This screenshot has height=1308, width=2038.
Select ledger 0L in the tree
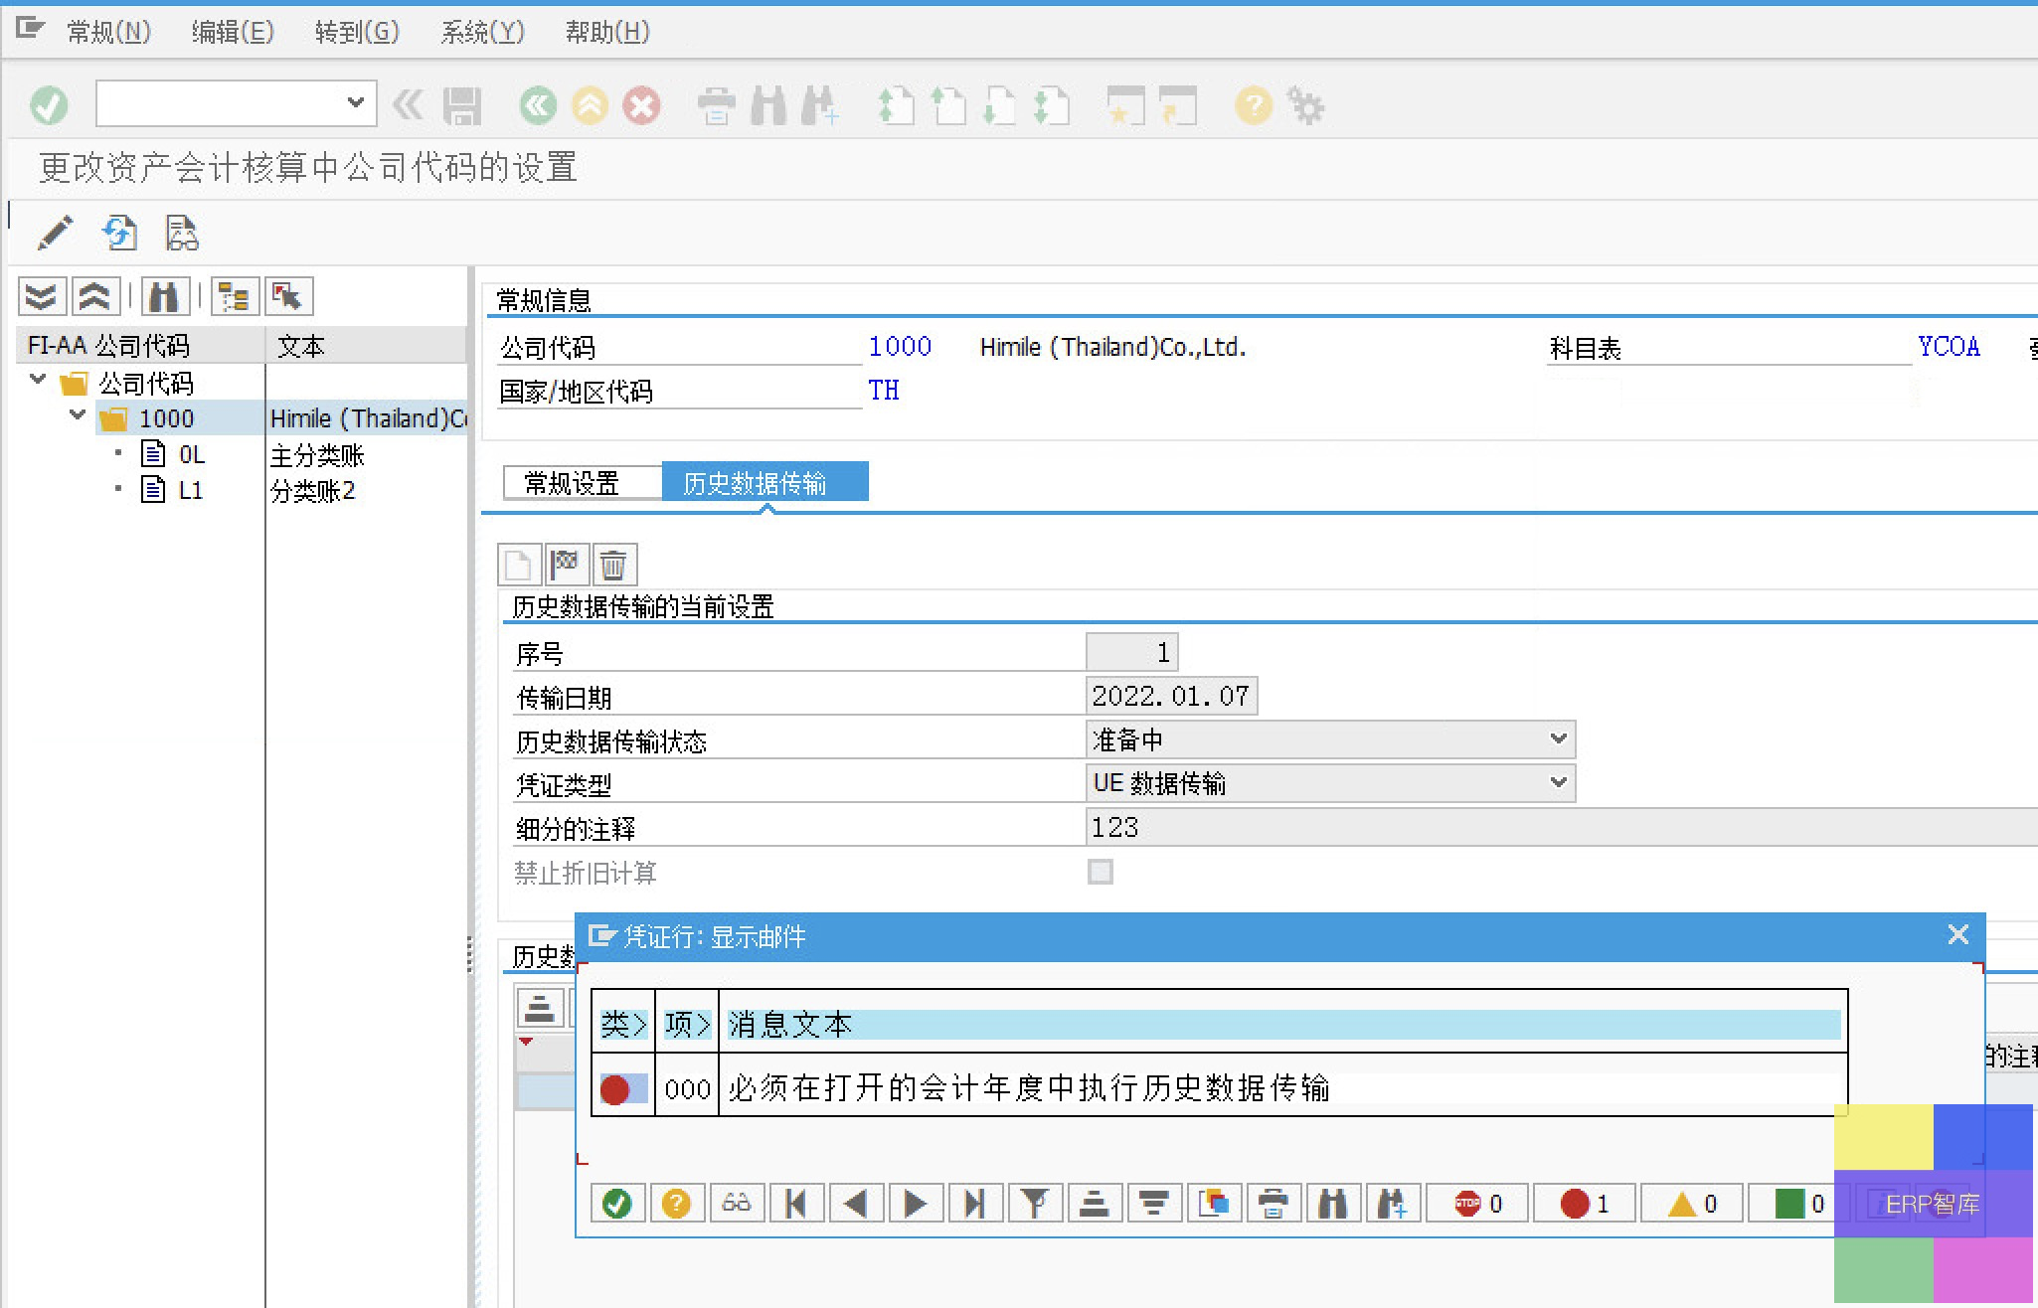pos(192,454)
